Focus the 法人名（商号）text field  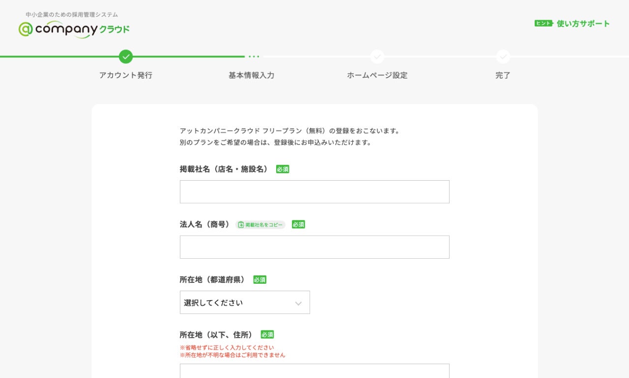coord(314,247)
